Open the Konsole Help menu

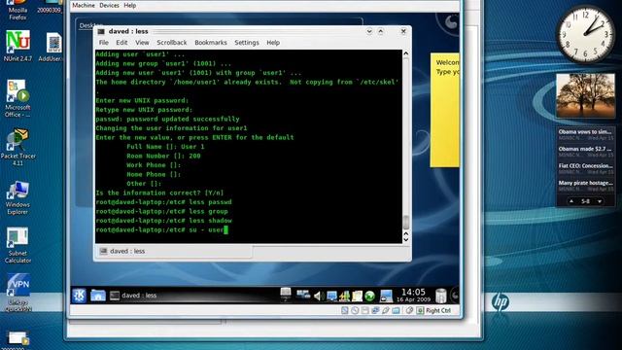tap(273, 43)
